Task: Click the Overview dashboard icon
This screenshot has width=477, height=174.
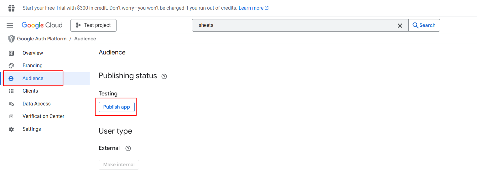Action: pos(11,53)
